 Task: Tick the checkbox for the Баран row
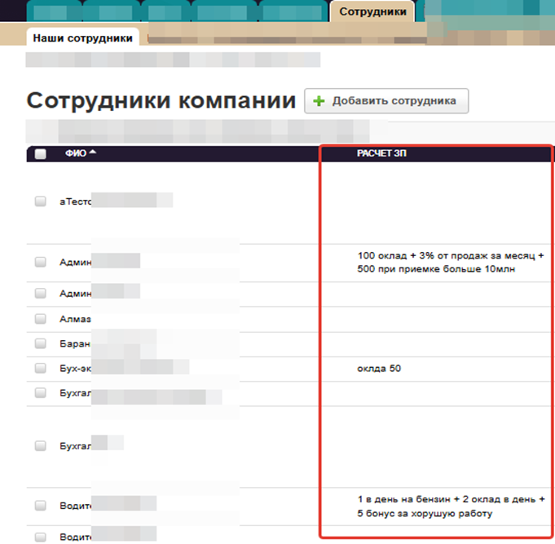click(x=40, y=343)
